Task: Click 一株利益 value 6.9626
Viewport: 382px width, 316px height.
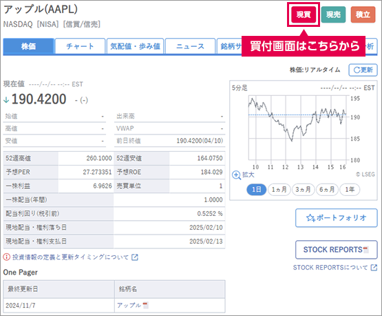Action: pos(103,186)
